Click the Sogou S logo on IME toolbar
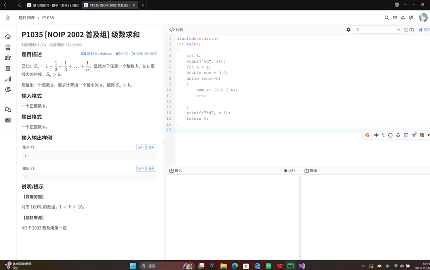The width and height of the screenshot is (430, 270). (x=367, y=135)
